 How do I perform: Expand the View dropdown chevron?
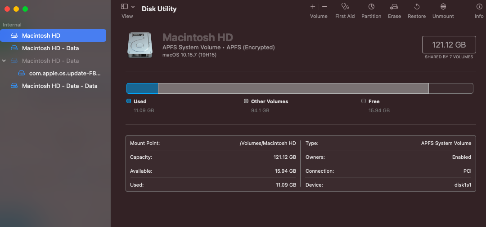(133, 6)
